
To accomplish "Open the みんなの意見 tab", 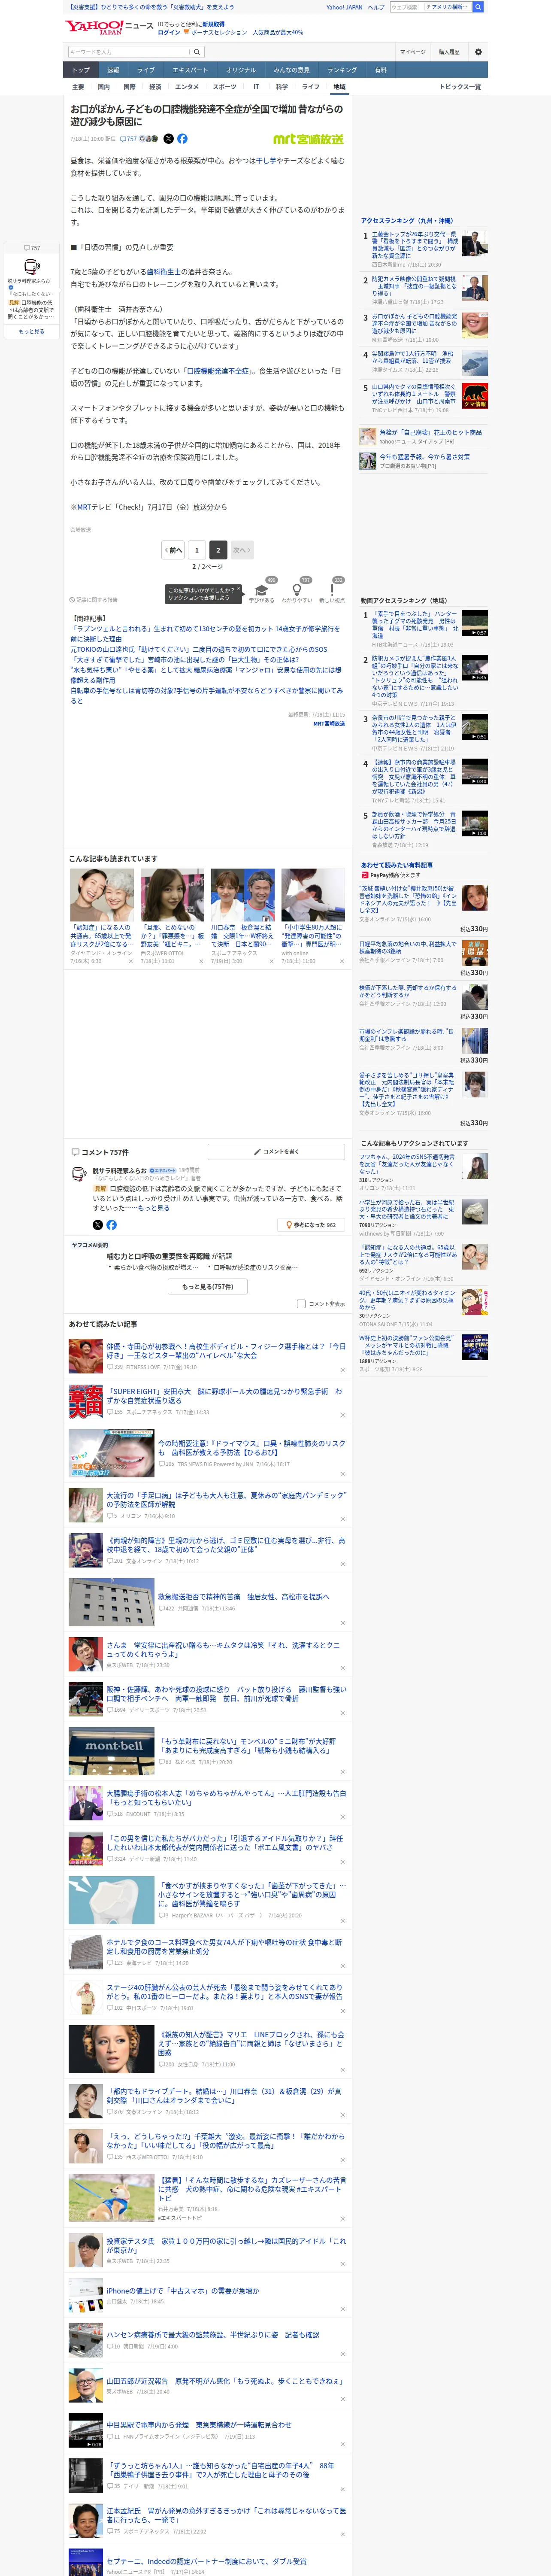I will tap(292, 70).
